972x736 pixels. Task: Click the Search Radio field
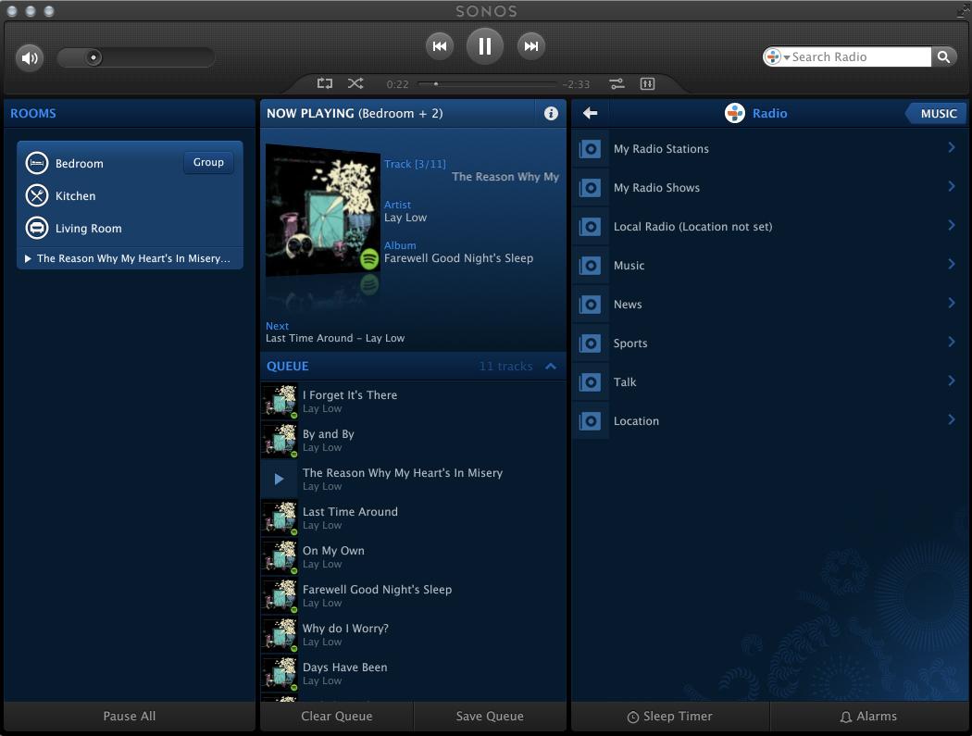click(860, 57)
